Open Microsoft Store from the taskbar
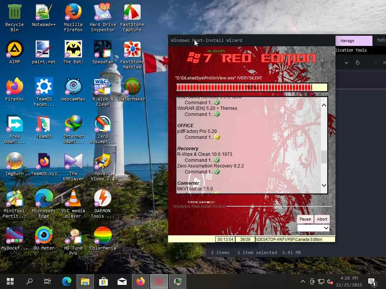 click(x=103, y=281)
